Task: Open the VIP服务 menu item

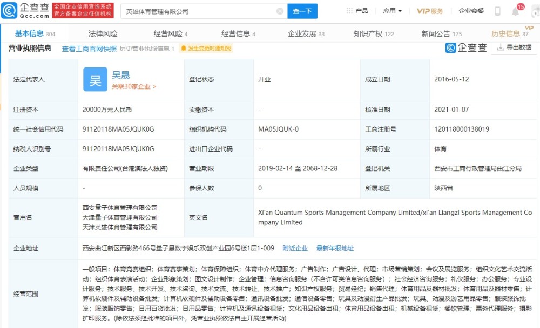Action: [x=430, y=11]
